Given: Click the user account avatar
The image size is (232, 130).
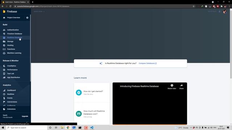Looking at the screenshot, I should [225, 12].
